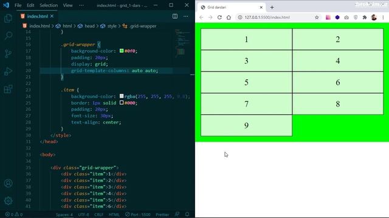Close the Grid darslari browser tab

pos(261,7)
